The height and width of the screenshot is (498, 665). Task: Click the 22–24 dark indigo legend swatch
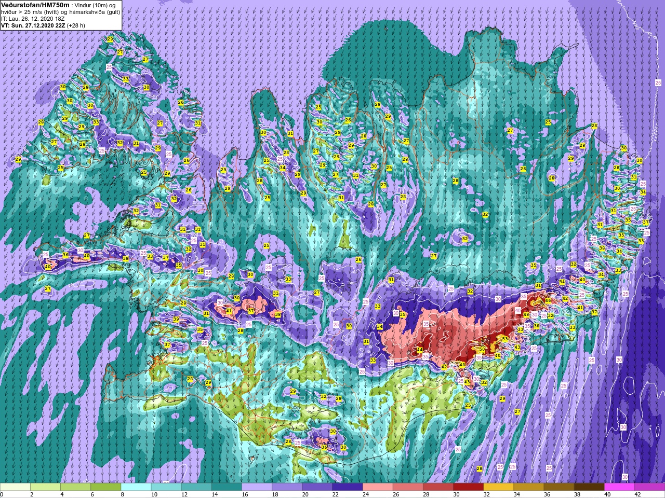[x=347, y=488]
